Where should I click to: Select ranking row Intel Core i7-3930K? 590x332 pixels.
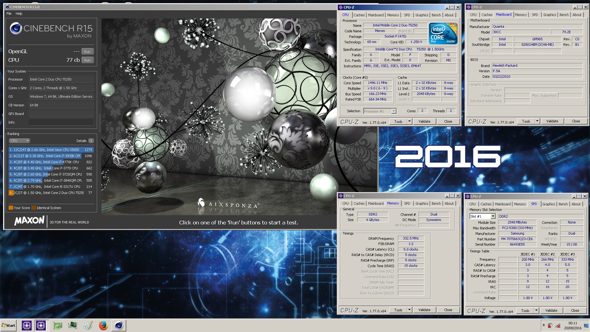51,156
